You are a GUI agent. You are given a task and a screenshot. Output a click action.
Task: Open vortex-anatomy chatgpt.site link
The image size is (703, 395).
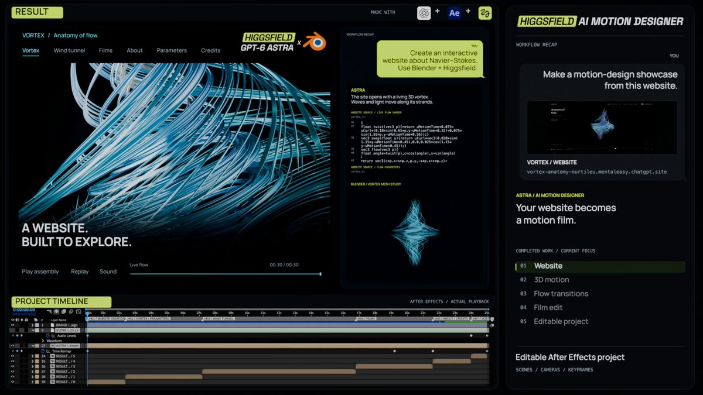pyautogui.click(x=597, y=172)
